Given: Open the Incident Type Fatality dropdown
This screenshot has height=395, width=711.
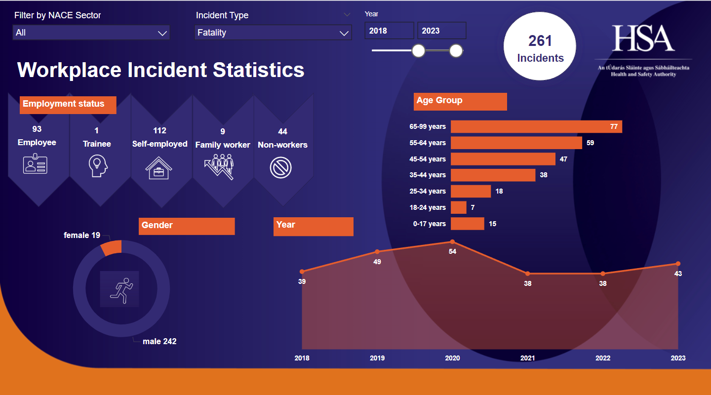Looking at the screenshot, I should (x=273, y=33).
